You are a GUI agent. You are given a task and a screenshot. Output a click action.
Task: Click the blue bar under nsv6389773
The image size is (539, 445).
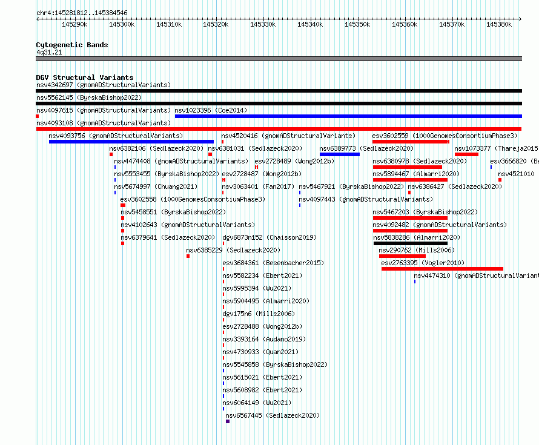click(340, 154)
